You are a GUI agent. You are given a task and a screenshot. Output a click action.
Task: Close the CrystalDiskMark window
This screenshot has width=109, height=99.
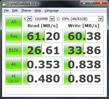tap(101, 3)
